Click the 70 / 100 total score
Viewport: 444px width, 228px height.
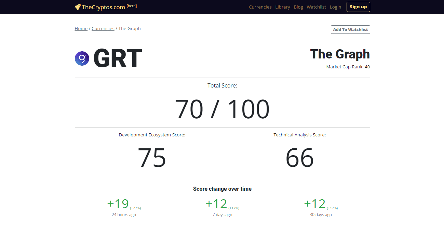[x=222, y=109]
